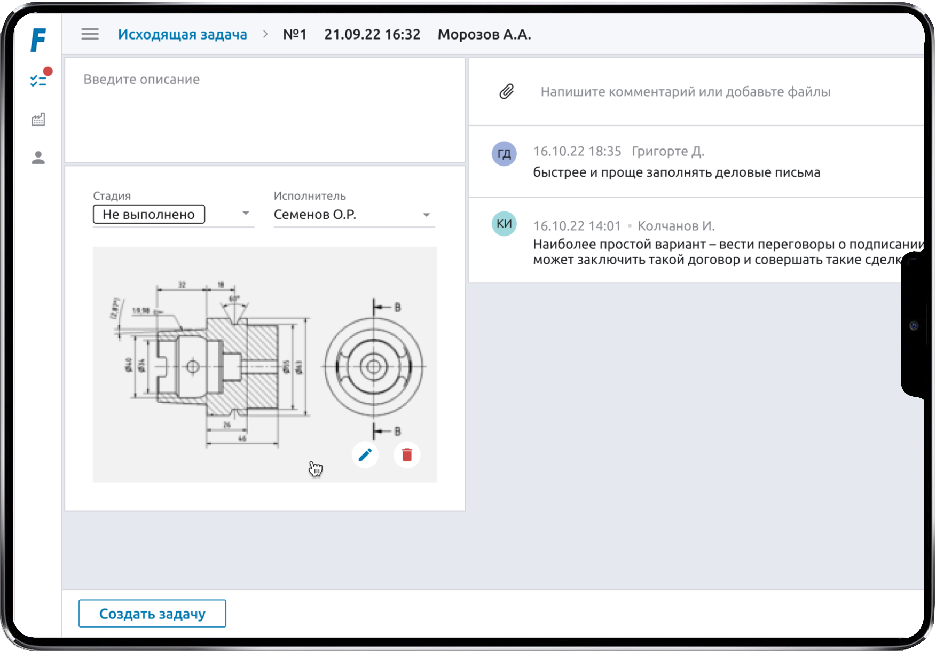Open the factory production section icon

point(38,120)
